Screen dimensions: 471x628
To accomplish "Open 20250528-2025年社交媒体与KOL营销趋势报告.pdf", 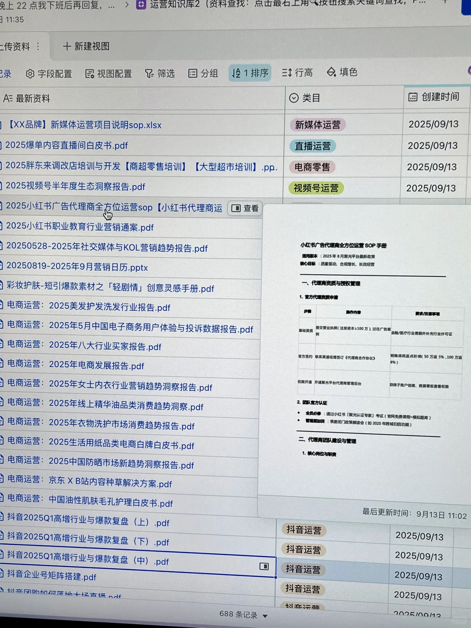I will pos(107,247).
